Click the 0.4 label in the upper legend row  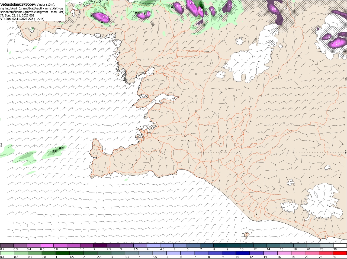(x=29, y=249)
